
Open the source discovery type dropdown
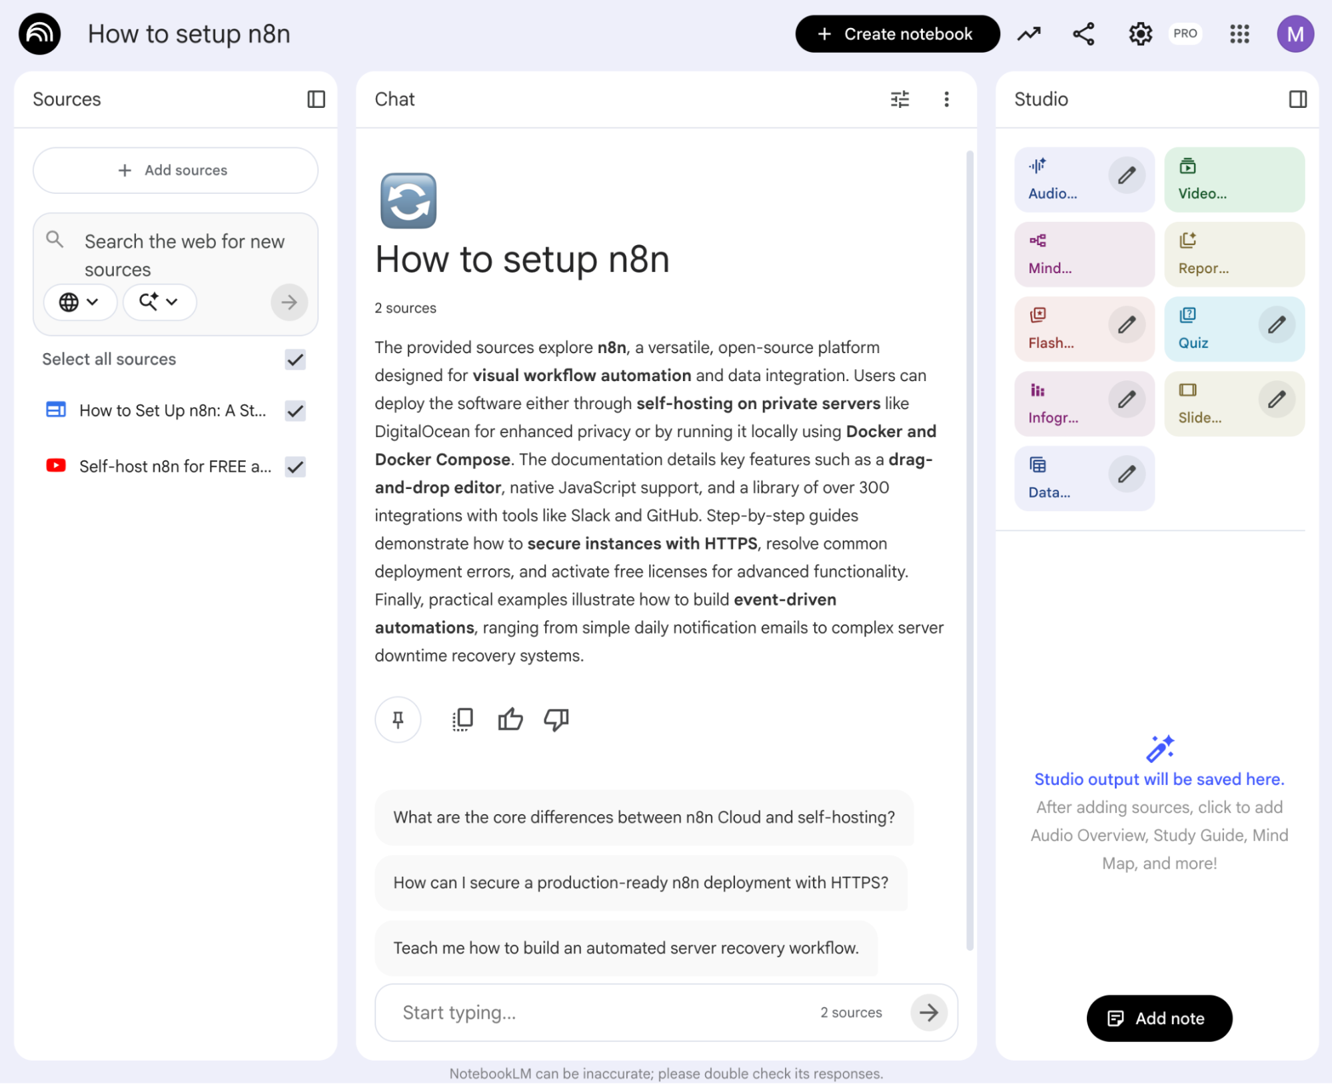point(159,302)
